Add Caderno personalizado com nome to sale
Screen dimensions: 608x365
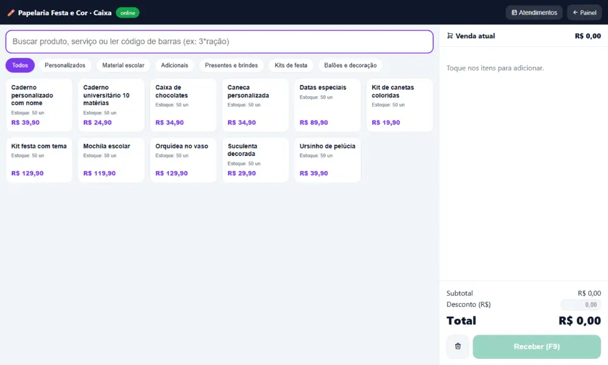click(x=39, y=105)
